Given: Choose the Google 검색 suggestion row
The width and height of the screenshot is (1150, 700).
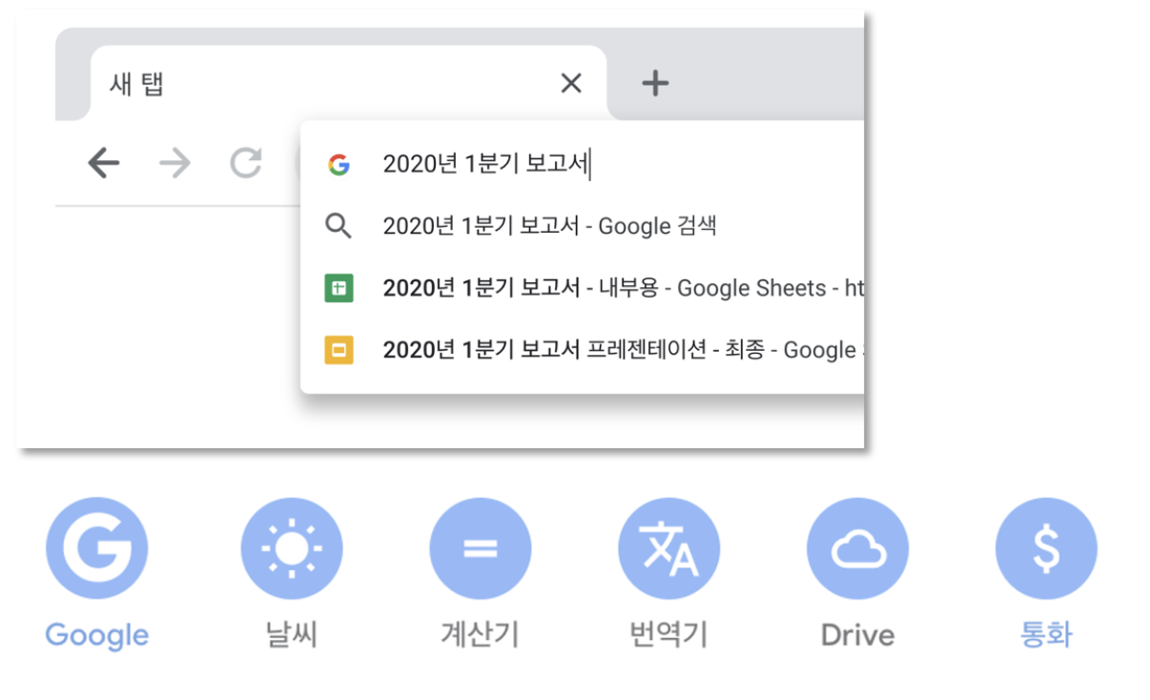Looking at the screenshot, I should coord(582,226).
